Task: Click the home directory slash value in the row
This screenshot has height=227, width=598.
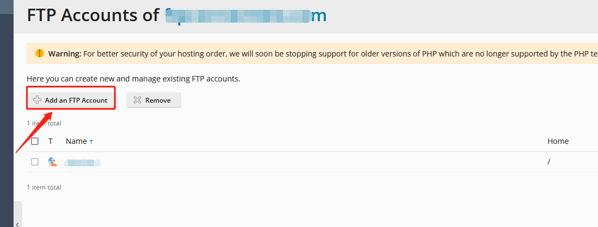Action: click(549, 162)
